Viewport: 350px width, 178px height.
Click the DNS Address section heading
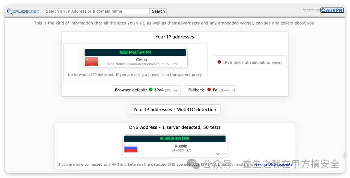pos(175,127)
